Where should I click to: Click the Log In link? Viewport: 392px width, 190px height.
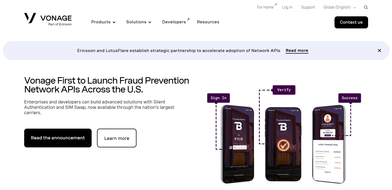[287, 7]
